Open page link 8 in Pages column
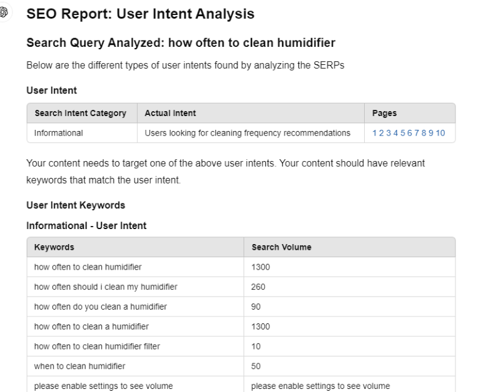The height and width of the screenshot is (392, 478). (424, 133)
